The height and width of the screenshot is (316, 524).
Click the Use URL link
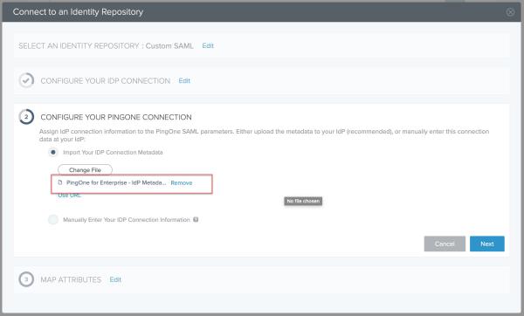click(69, 196)
